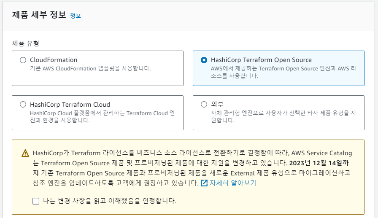Select the 외부 product type radio button
The image size is (378, 218).
pyautogui.click(x=204, y=104)
